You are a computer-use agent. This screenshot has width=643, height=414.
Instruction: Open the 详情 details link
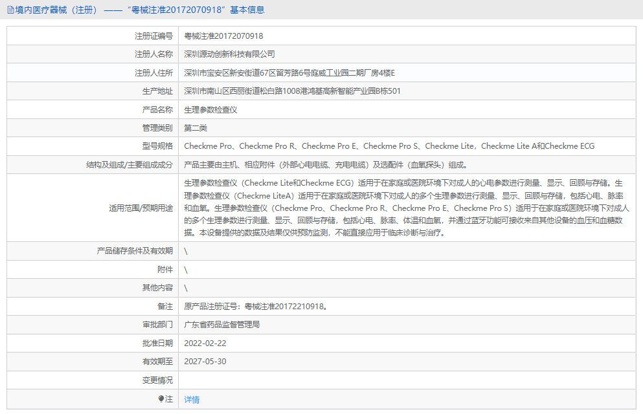(191, 400)
